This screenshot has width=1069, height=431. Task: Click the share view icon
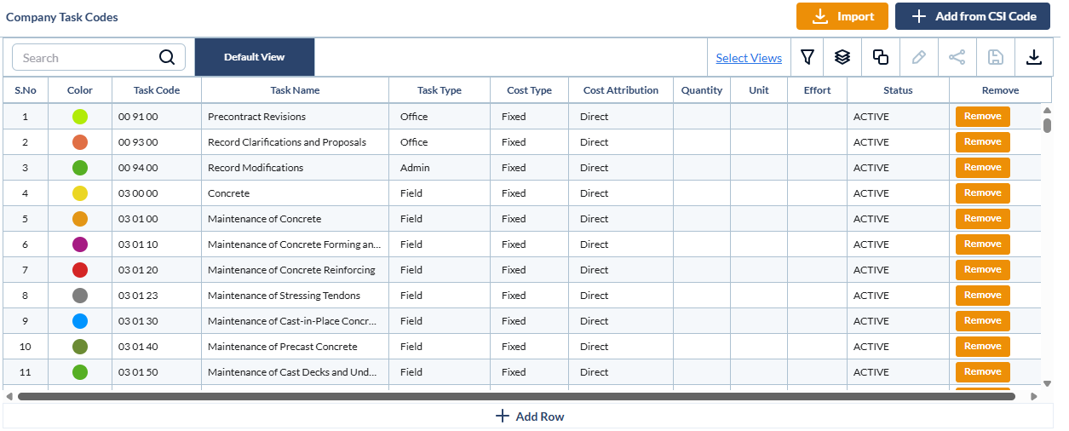tap(957, 58)
